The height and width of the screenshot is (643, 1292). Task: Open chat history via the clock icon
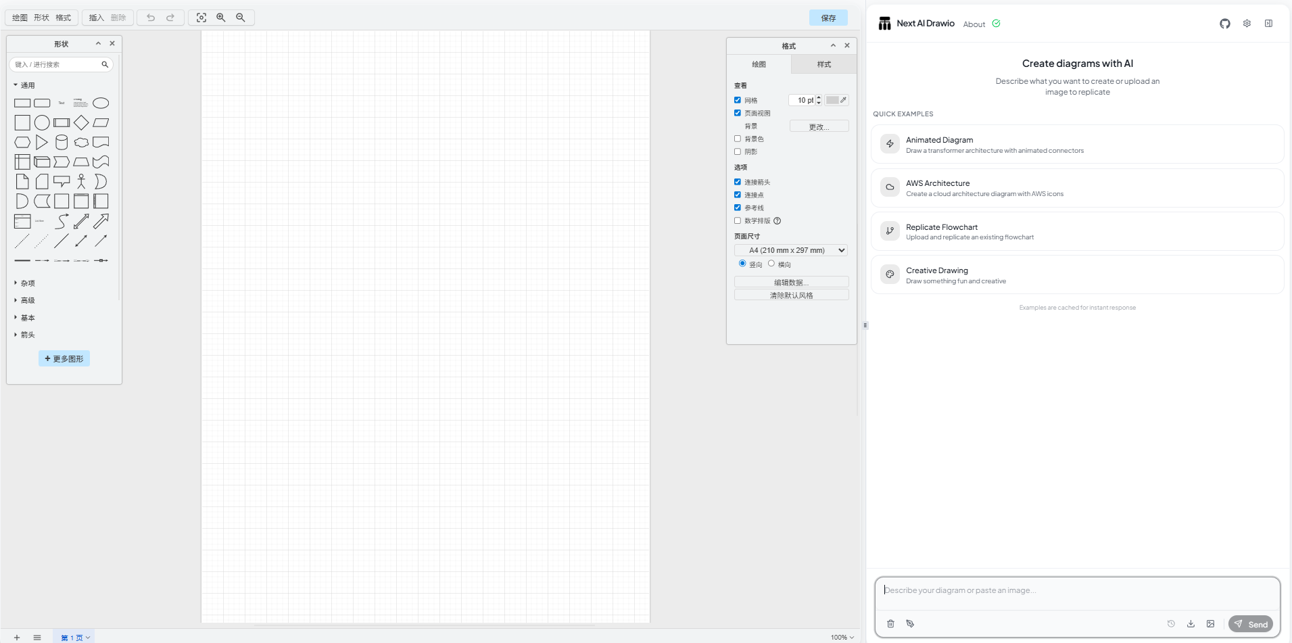(x=1170, y=623)
